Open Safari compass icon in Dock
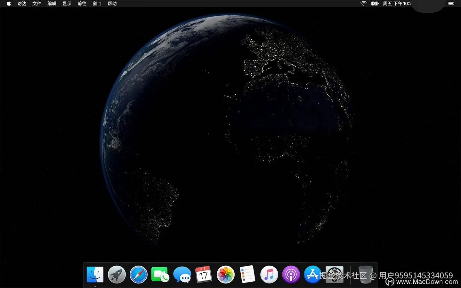 pos(139,275)
